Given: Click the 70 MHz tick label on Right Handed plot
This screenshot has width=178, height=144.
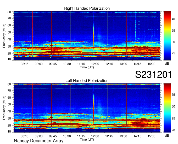Looking at the screenshot, I should coord(9,18).
